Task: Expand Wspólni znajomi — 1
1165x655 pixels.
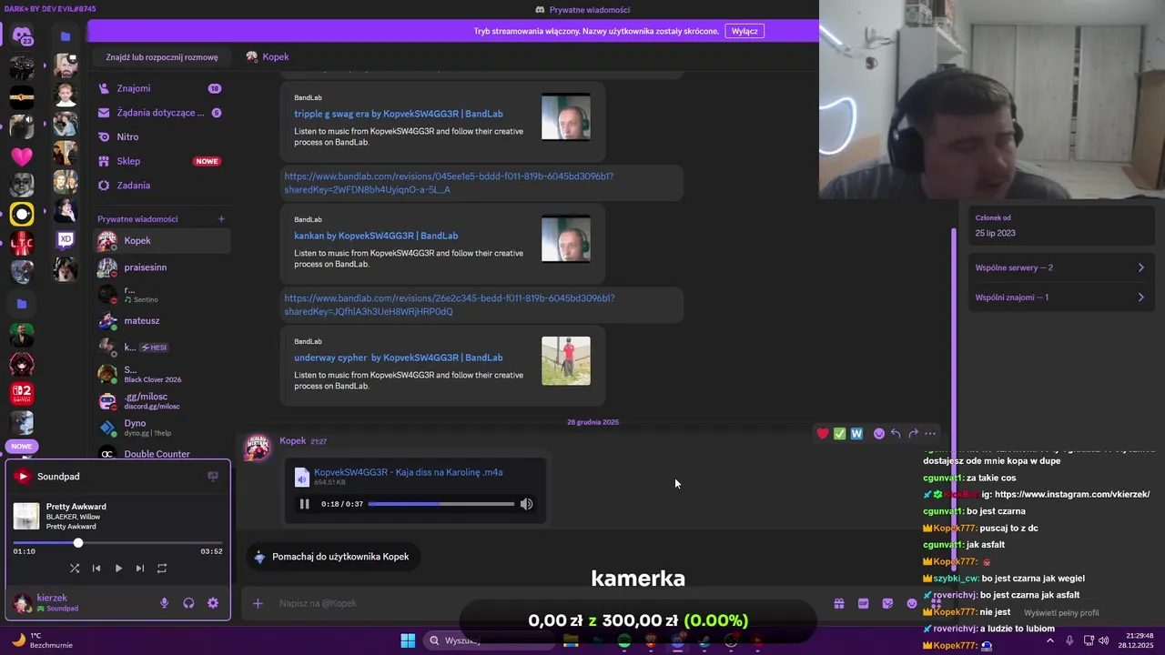Action: (x=1060, y=297)
